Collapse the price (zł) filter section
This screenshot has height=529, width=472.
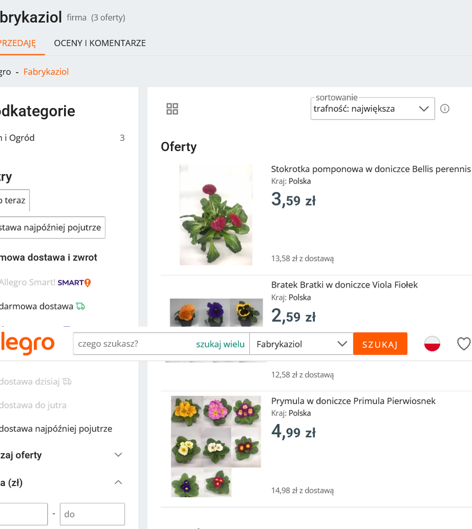click(119, 482)
